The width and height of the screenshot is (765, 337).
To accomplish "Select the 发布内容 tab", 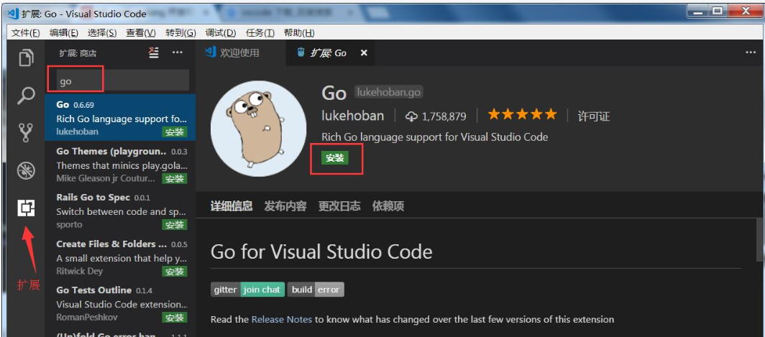I will [x=285, y=206].
